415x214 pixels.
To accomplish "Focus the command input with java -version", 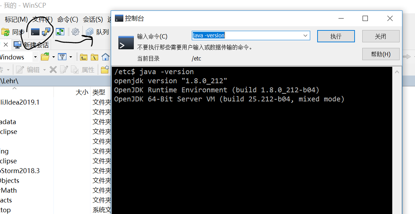I will click(250, 35).
